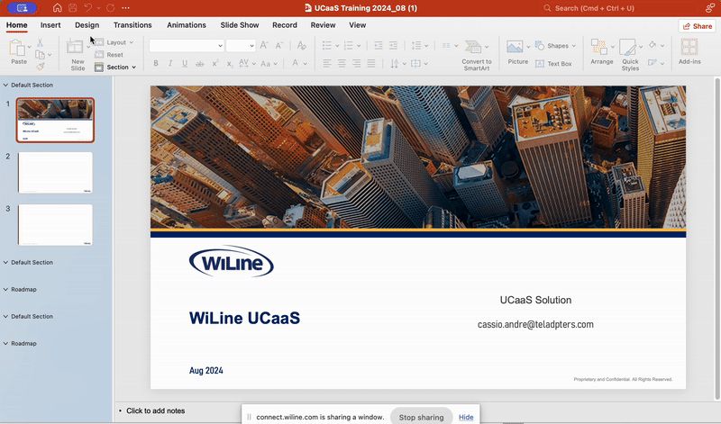Screen dimensions: 721x424
Task: Open the Insert tab
Action: (x=50, y=25)
